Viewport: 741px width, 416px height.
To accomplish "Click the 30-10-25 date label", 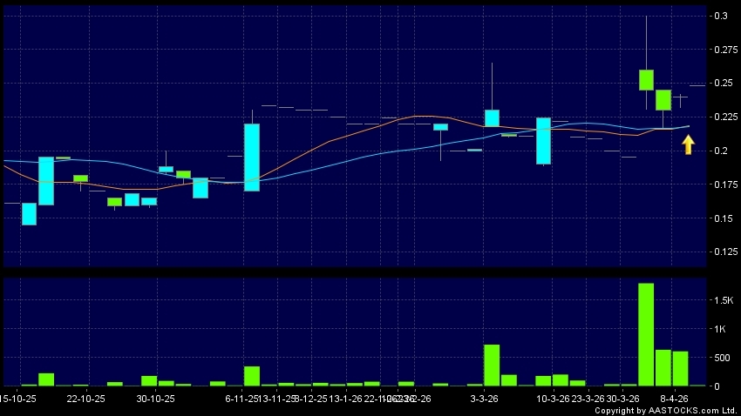I will pyautogui.click(x=155, y=398).
